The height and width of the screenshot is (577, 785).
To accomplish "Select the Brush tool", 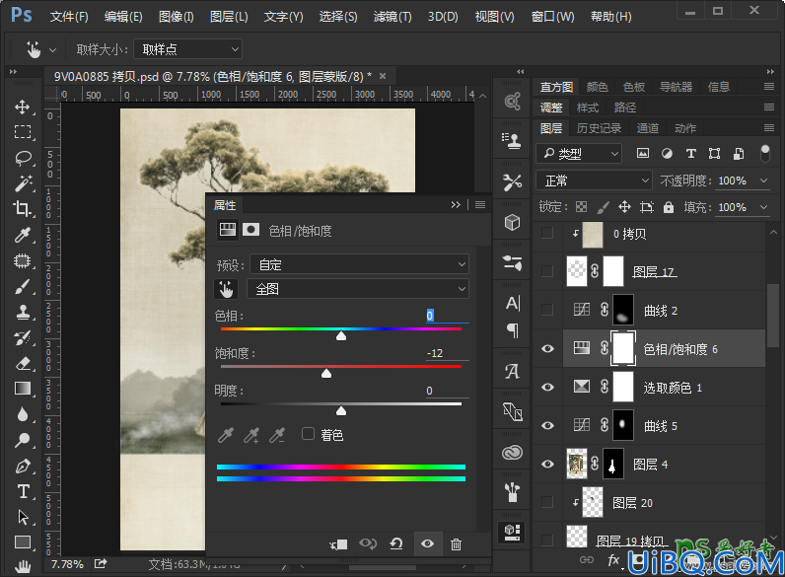I will 23,287.
